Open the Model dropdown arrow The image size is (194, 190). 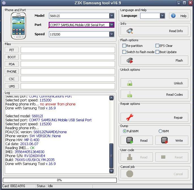pyautogui.click(x=112, y=16)
